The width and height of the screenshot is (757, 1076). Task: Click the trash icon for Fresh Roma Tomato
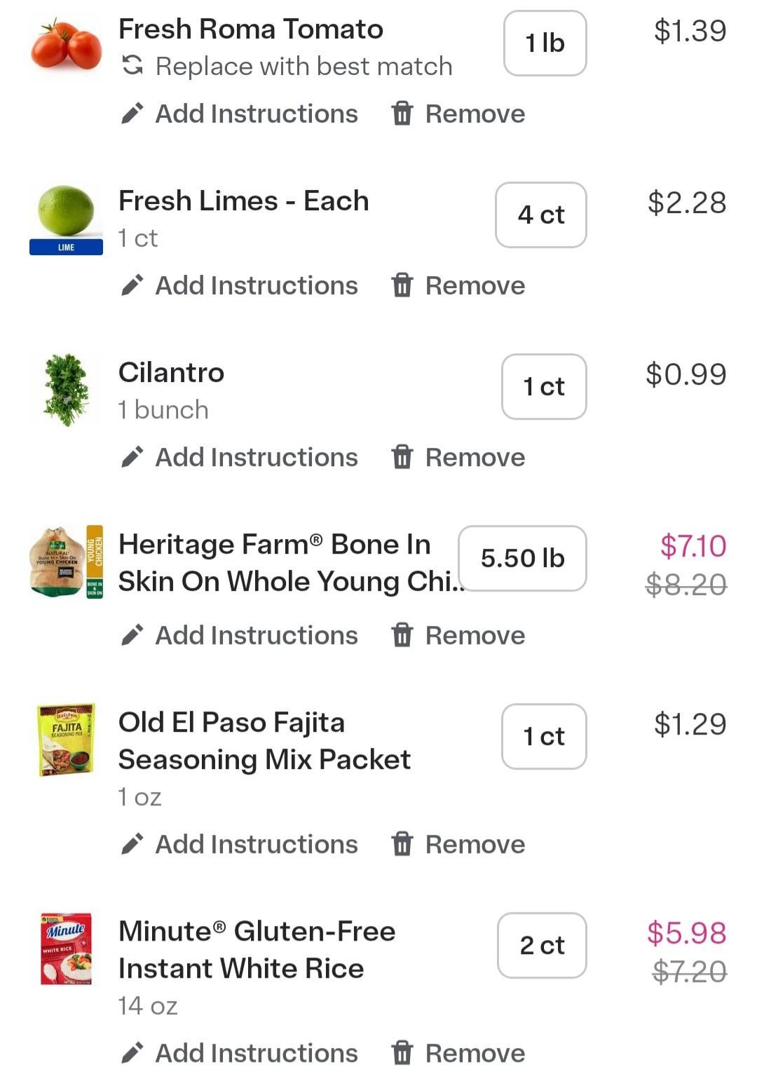point(402,114)
